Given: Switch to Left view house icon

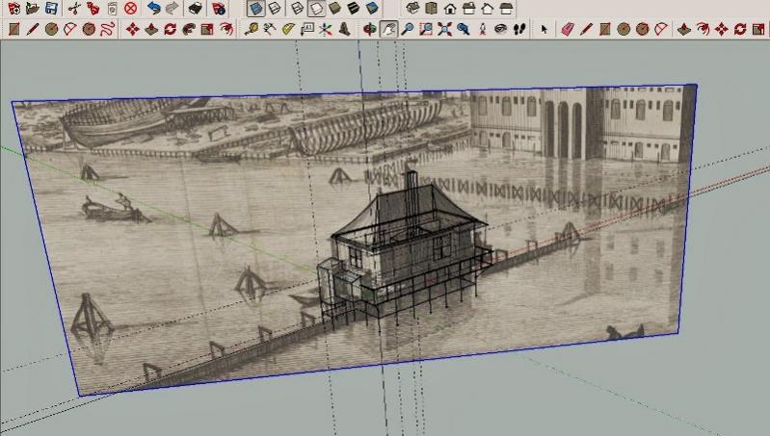Looking at the screenshot, I should (x=506, y=8).
